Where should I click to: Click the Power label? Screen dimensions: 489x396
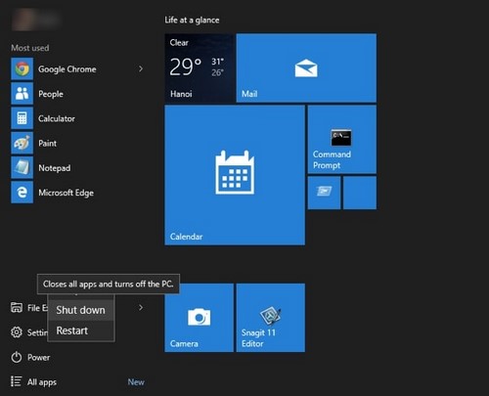coord(39,357)
